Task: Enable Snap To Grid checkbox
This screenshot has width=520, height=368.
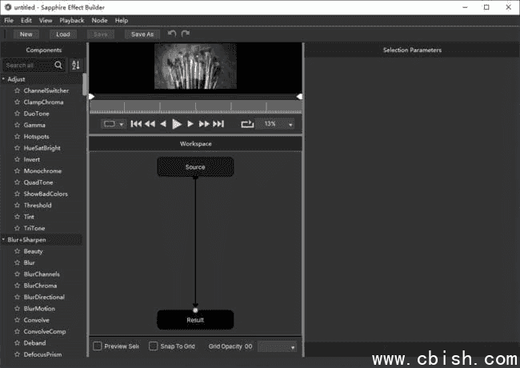Action: [154, 346]
